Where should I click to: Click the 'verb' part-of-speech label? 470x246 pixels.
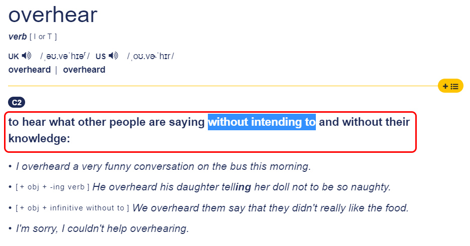click(x=18, y=37)
